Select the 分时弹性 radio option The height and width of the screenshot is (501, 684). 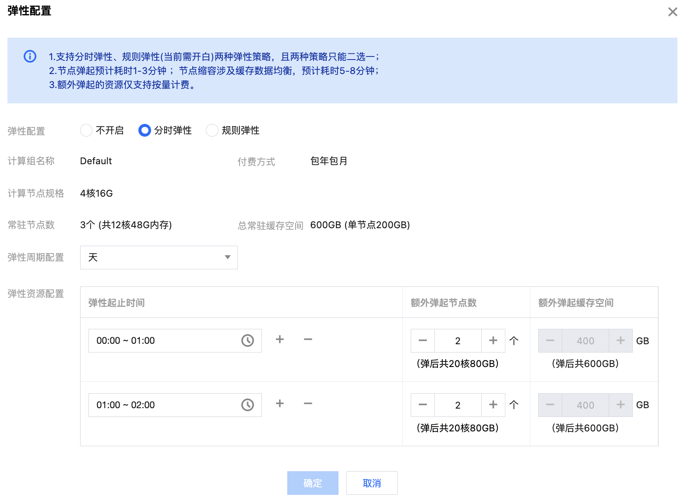pyautogui.click(x=145, y=131)
